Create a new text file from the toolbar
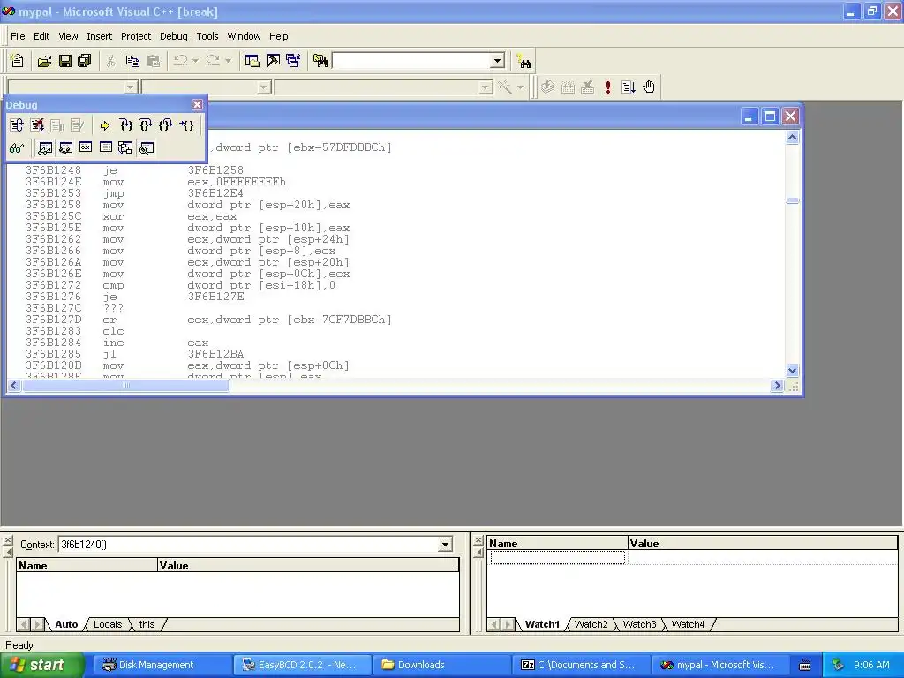 pos(18,61)
